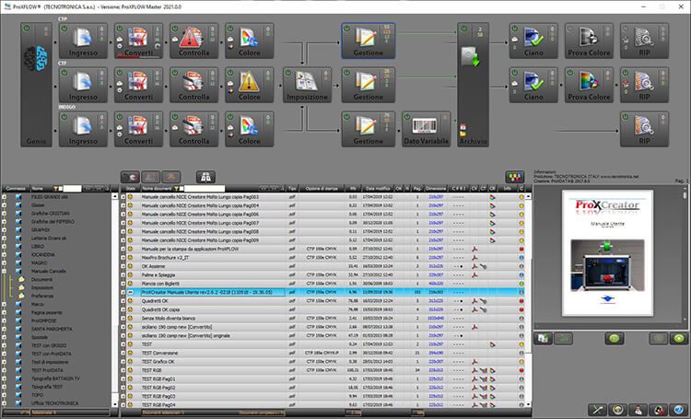Expand the MaxPro Brochure v2_IT row

click(x=123, y=257)
